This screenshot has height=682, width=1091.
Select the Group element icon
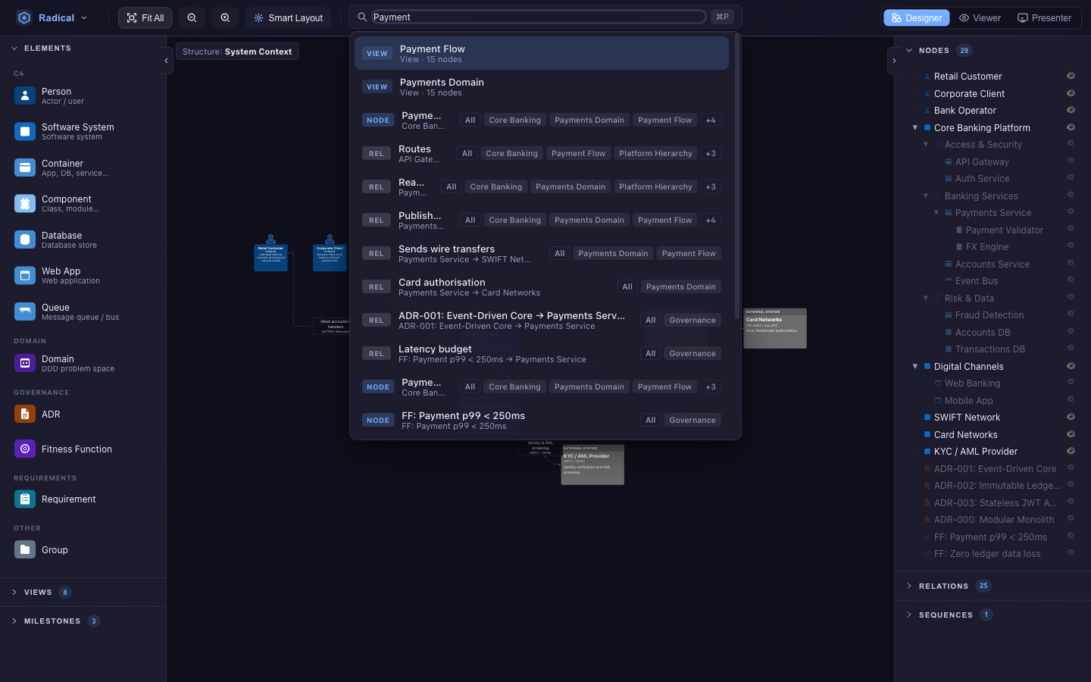(x=25, y=549)
